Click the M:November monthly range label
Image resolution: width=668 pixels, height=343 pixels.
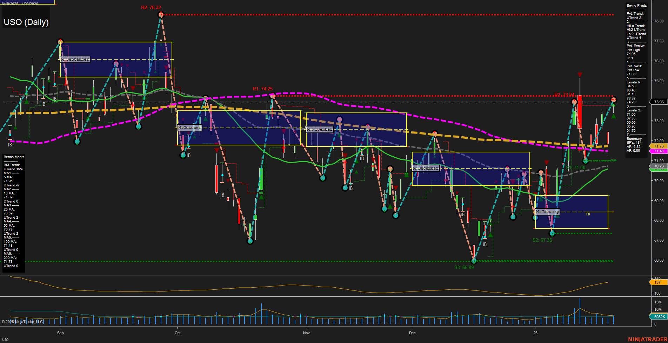click(x=319, y=129)
